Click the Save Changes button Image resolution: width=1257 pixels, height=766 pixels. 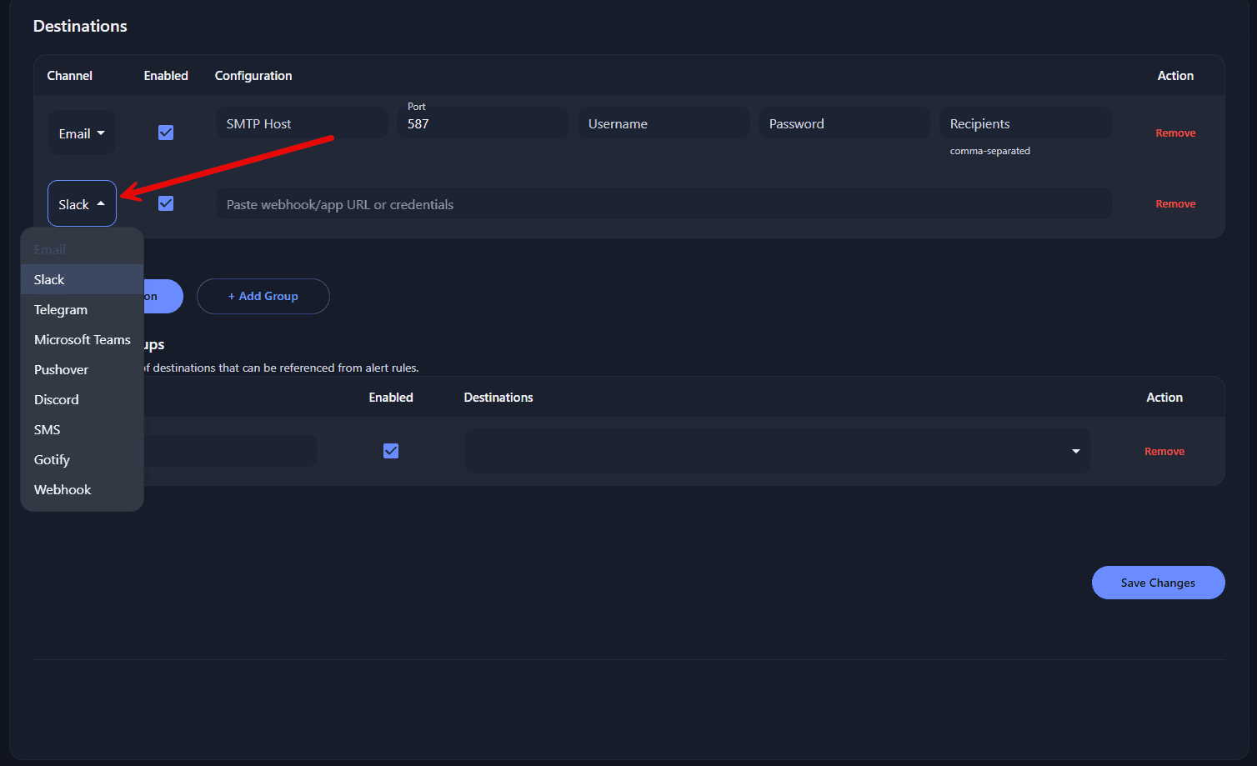[1158, 582]
